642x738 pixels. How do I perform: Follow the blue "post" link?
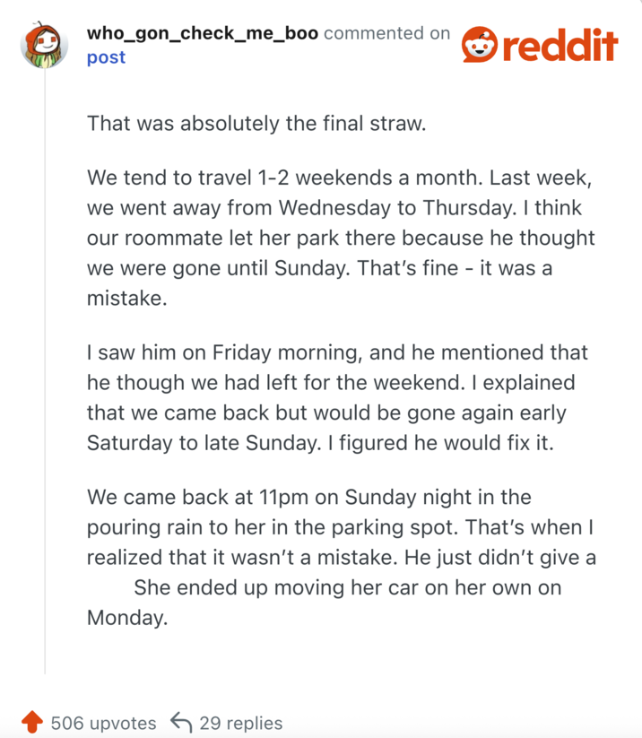(106, 57)
